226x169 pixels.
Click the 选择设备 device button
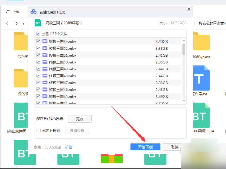[77, 131]
